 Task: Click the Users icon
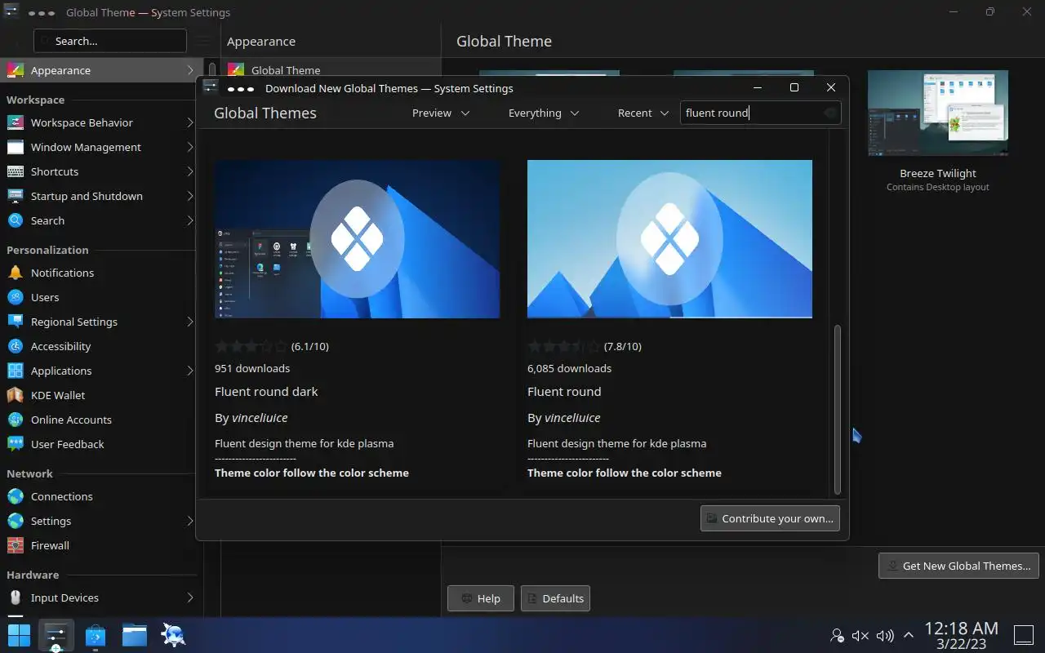[x=16, y=297]
